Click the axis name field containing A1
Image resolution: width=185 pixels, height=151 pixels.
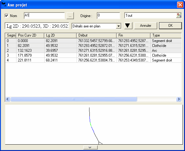point(44,16)
